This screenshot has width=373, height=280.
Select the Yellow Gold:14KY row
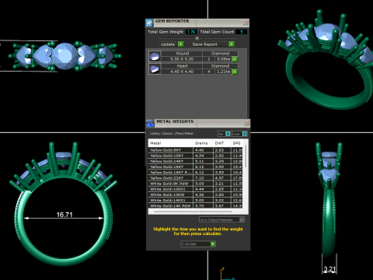[x=196, y=161]
